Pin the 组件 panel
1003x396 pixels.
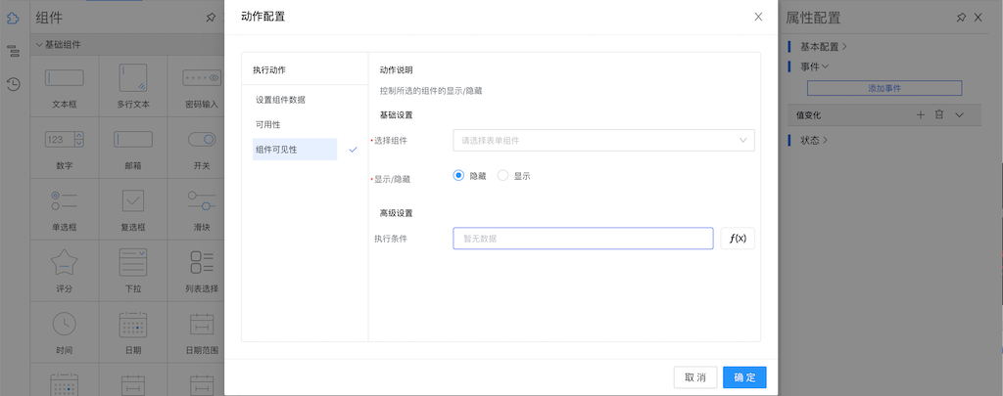pyautogui.click(x=212, y=18)
